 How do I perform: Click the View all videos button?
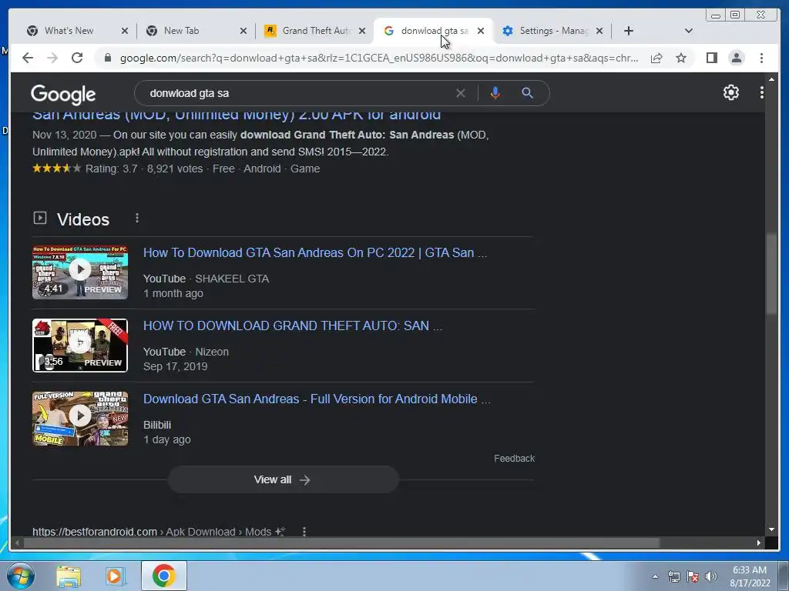coord(283,480)
